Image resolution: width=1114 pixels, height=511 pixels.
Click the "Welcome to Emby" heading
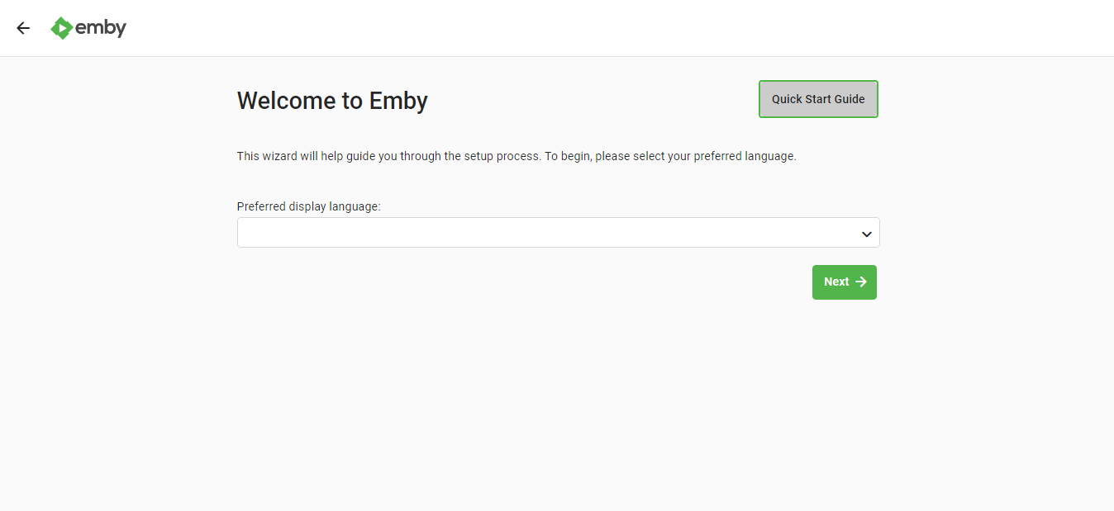coord(332,101)
